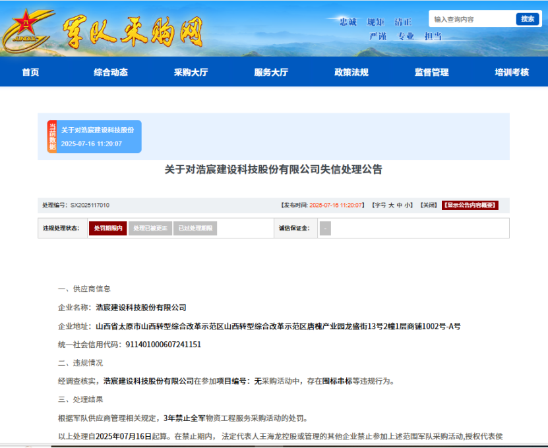Click the 3年禁止全军 penalty text
Viewport: 548px width, 448px height.
(185, 418)
